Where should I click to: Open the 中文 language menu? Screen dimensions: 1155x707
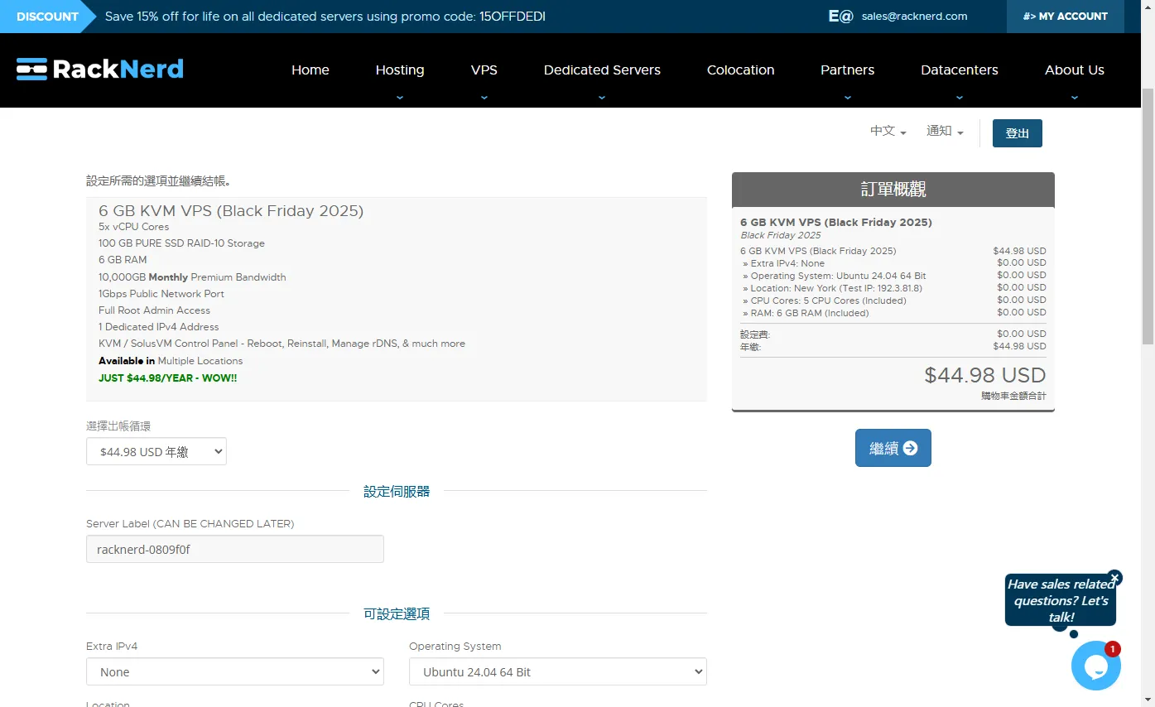click(x=888, y=132)
